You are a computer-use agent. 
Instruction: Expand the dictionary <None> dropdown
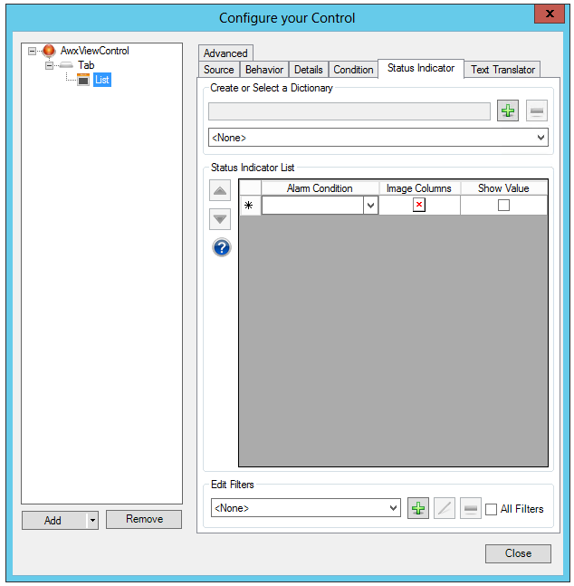coord(541,138)
